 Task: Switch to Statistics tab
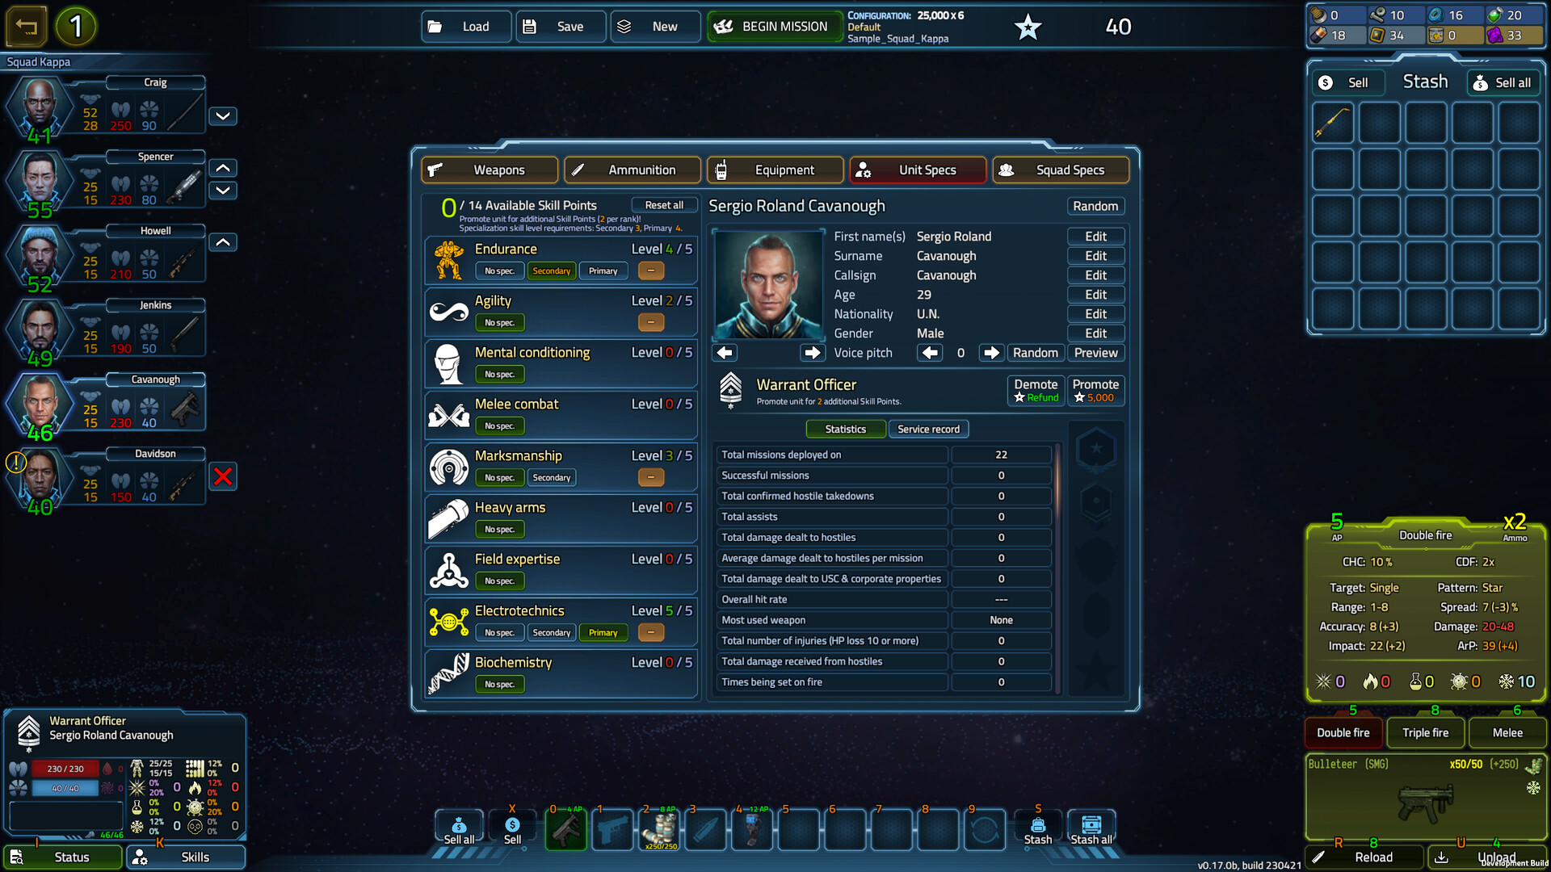click(846, 428)
